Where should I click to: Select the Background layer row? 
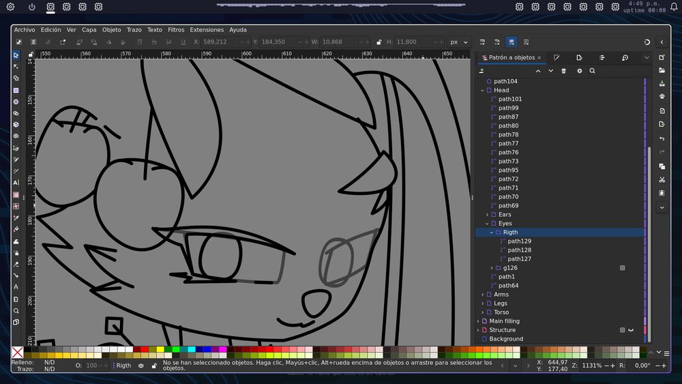pyautogui.click(x=560, y=339)
